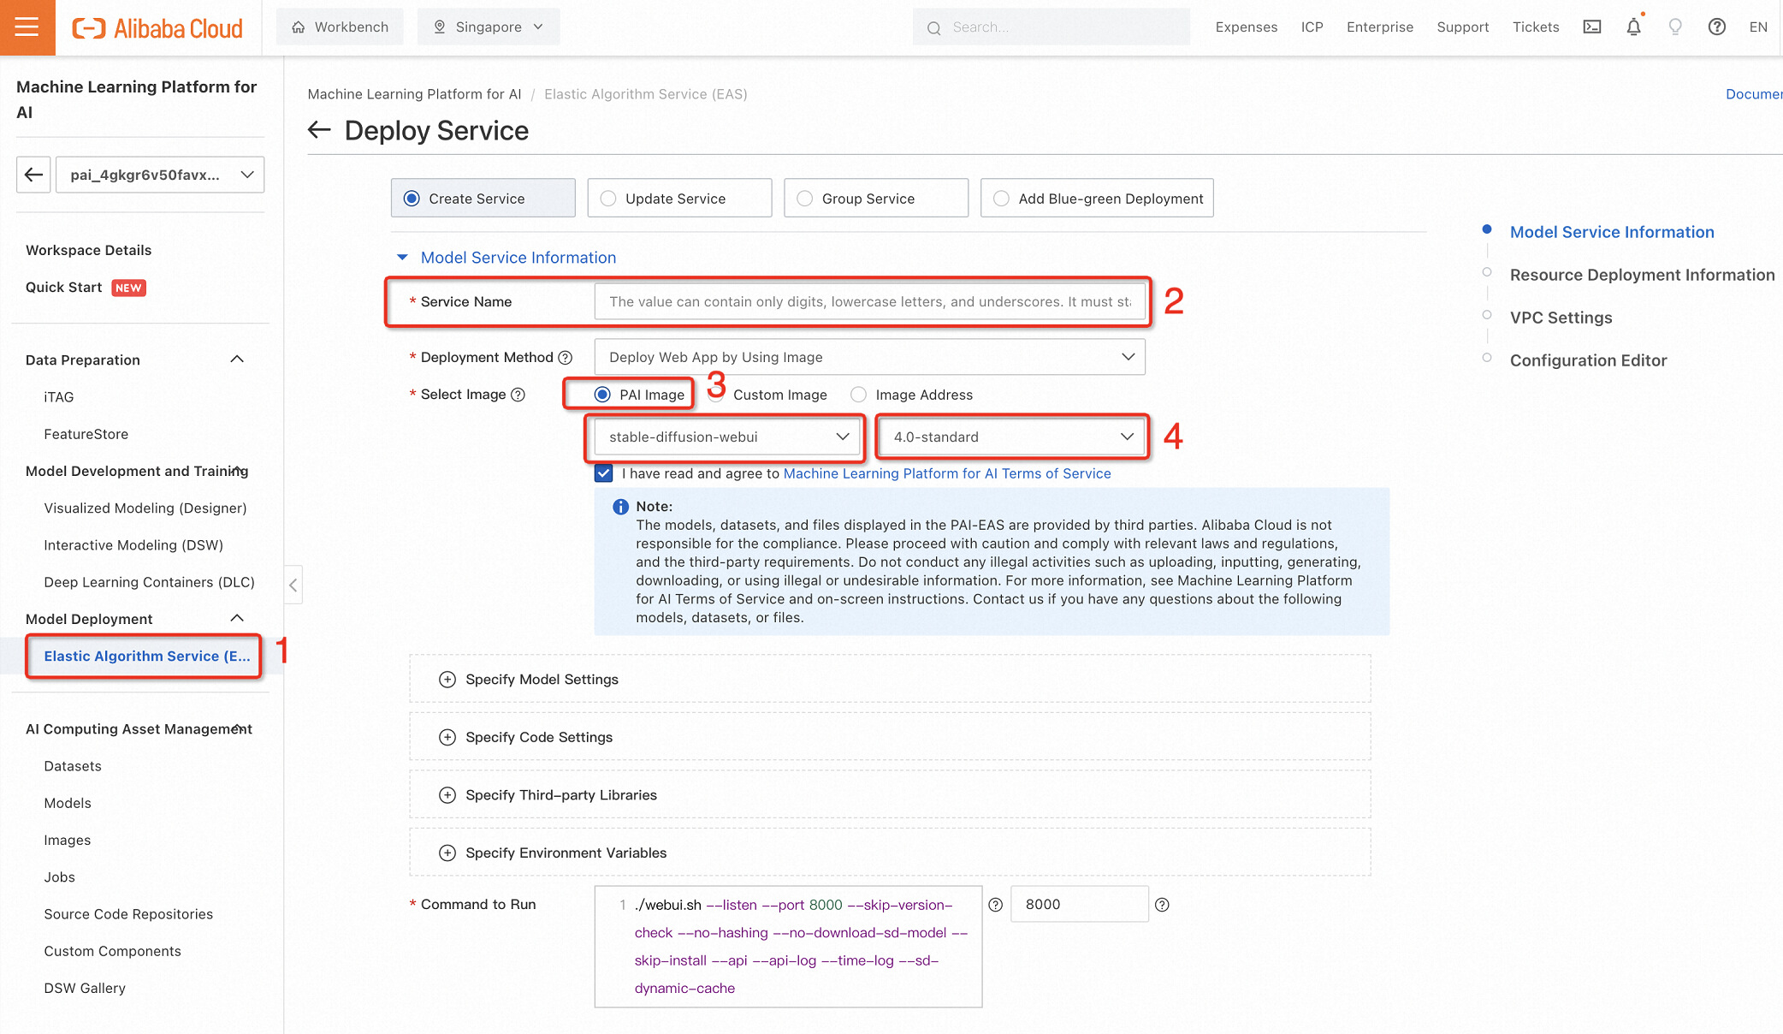Jump to VPC Settings anchor
Screen dimensions: 1783x1034
coord(1561,318)
